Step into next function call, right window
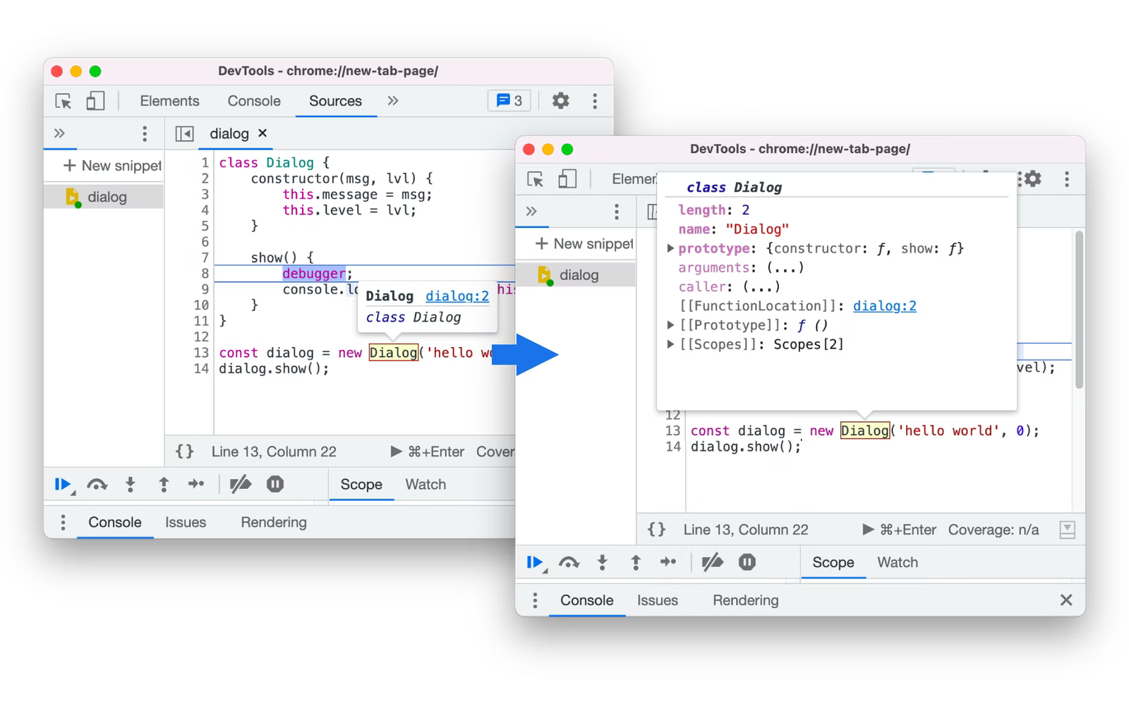Screen dimensions: 1129x709 (603, 563)
